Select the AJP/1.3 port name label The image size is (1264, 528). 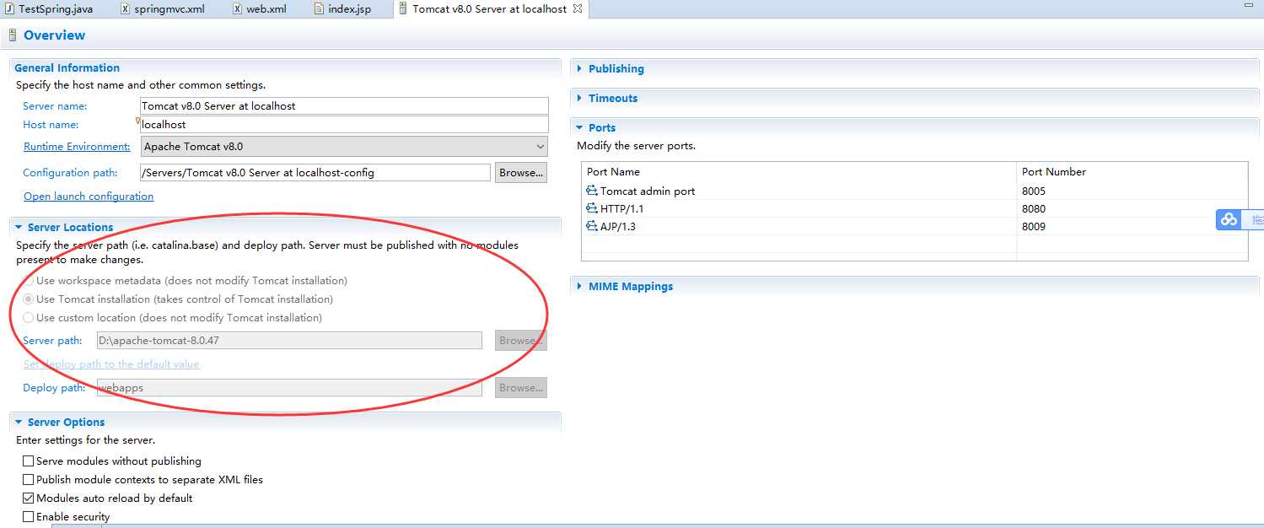pyautogui.click(x=618, y=227)
